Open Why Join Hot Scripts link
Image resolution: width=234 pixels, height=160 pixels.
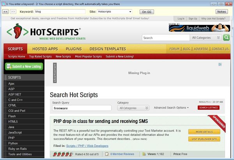click(x=213, y=19)
